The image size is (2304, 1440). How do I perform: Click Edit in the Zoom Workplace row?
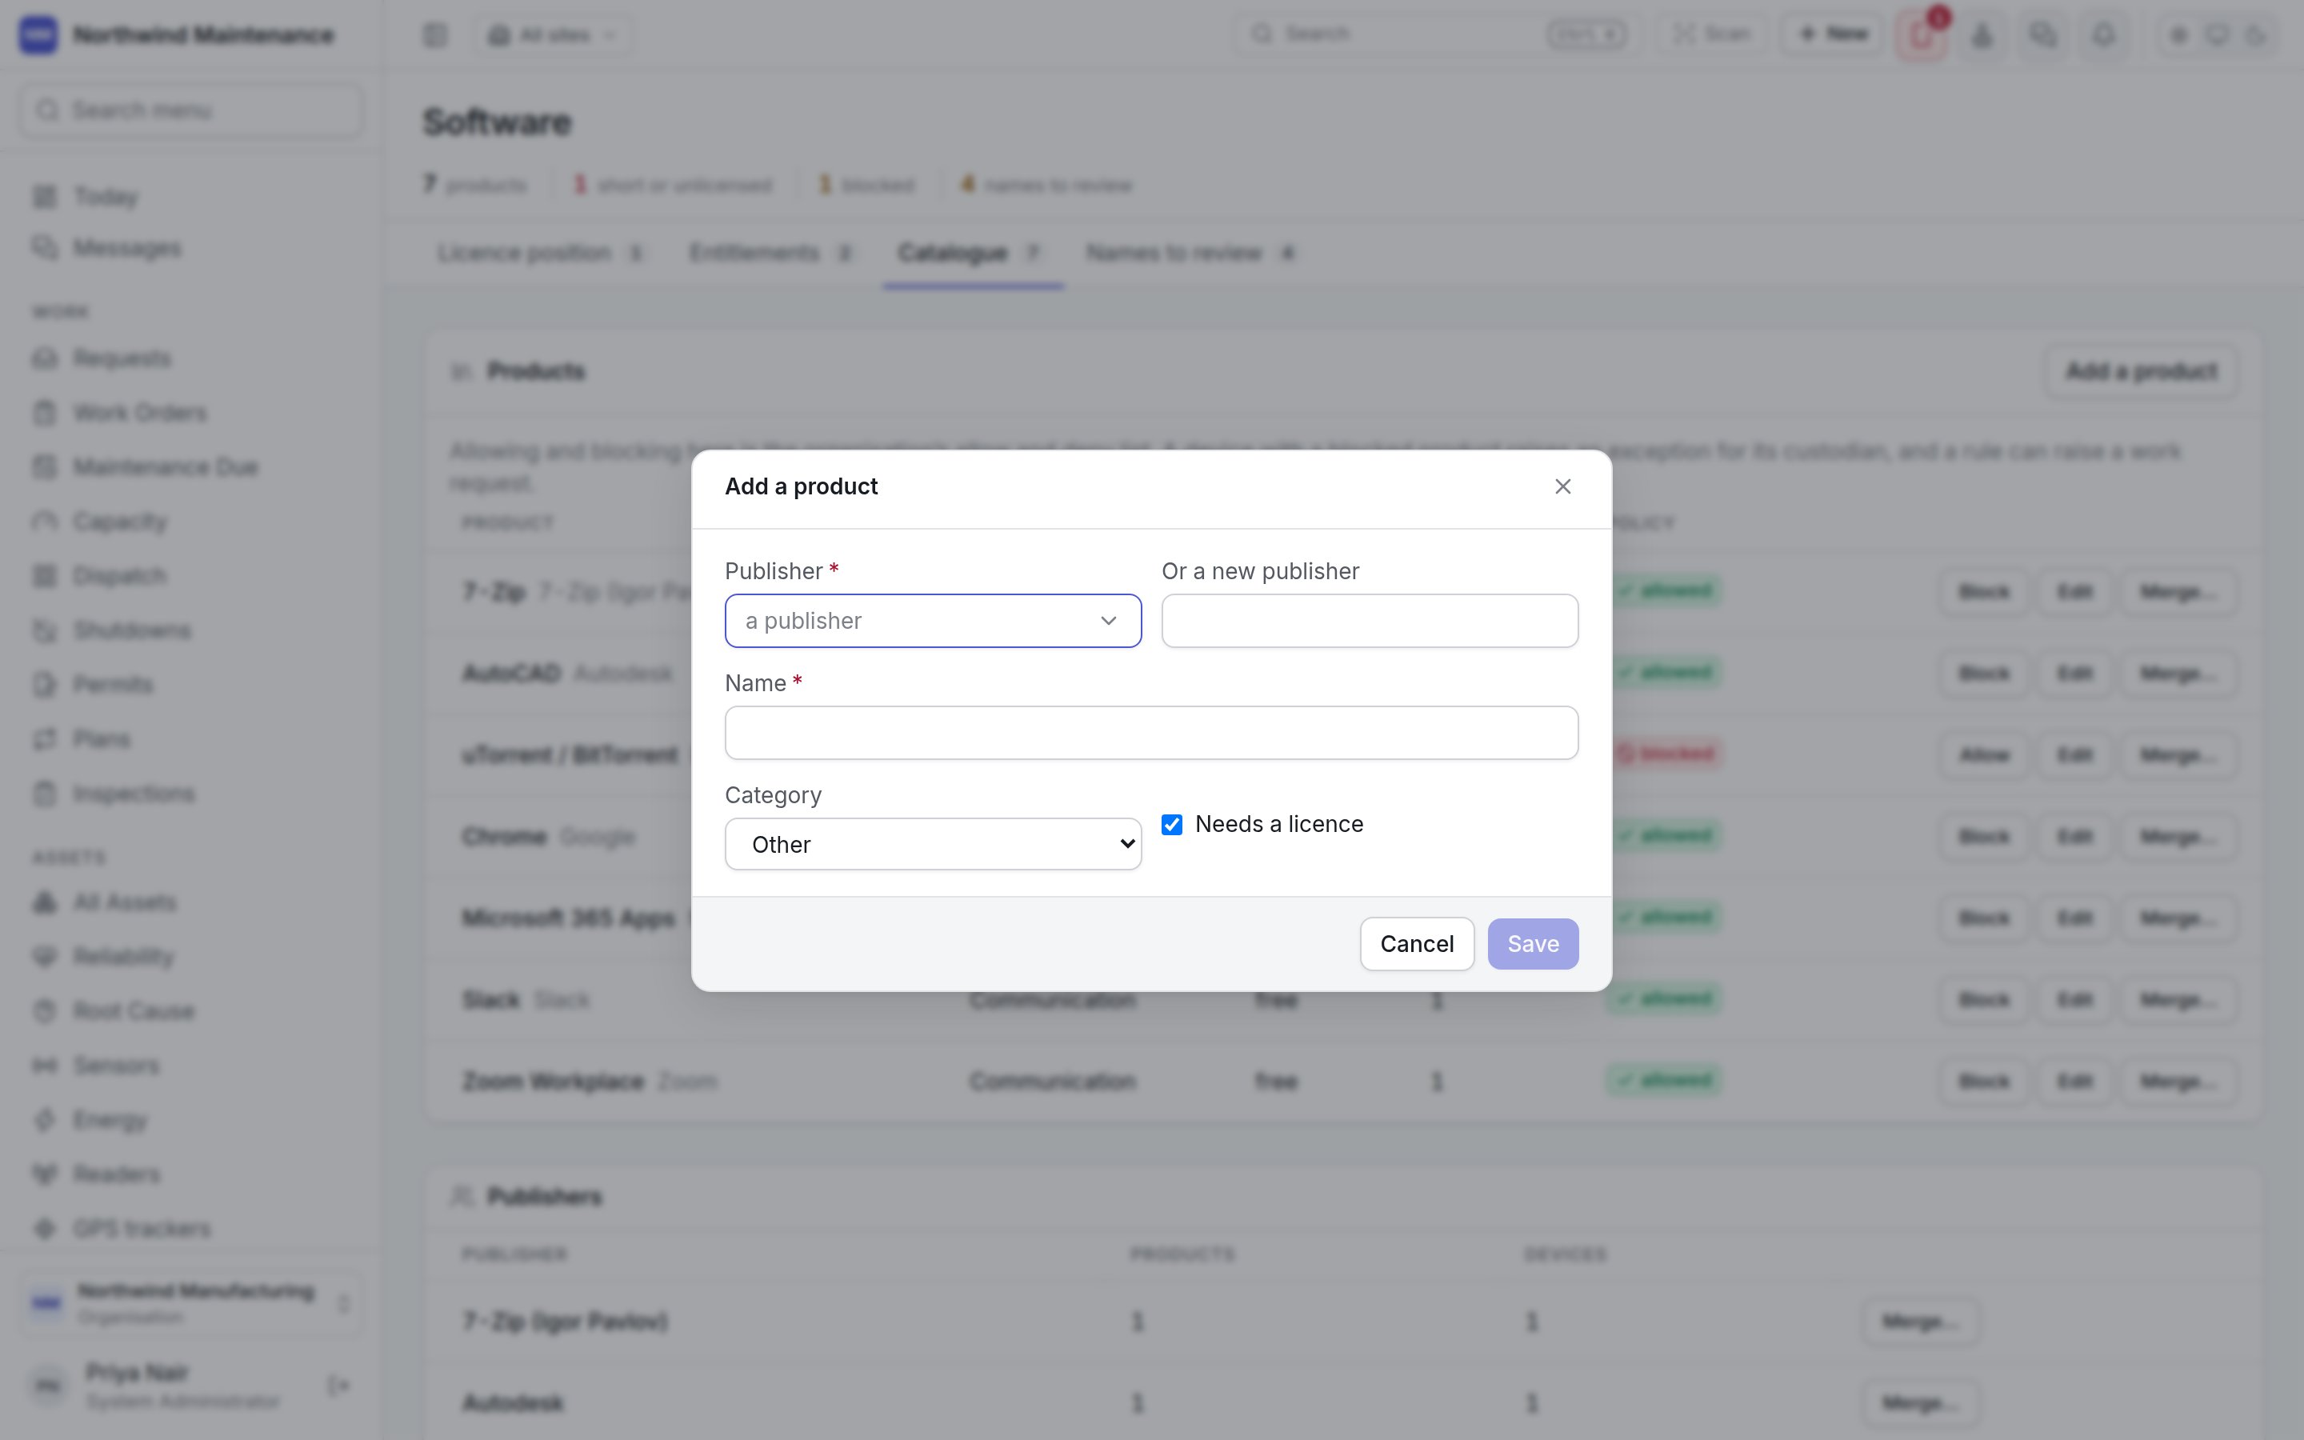[x=2074, y=1082]
